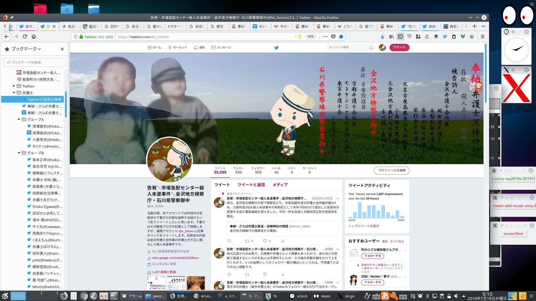Open the モトケン(@moto... bookmark
Viewport: 536px width, 301px height.
pos(44,146)
